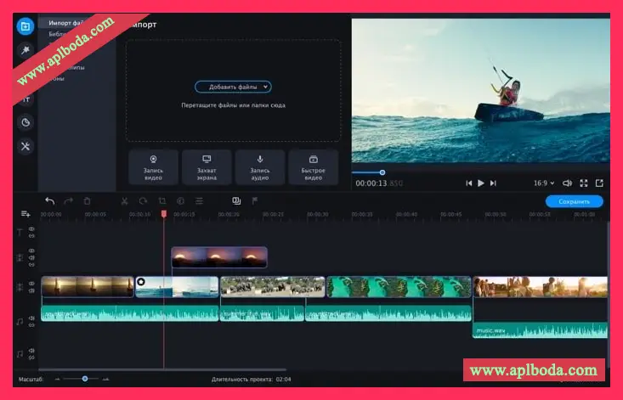Click the zoom out minus next to Масштаб
Screen dimensions: 623x400
point(57,380)
